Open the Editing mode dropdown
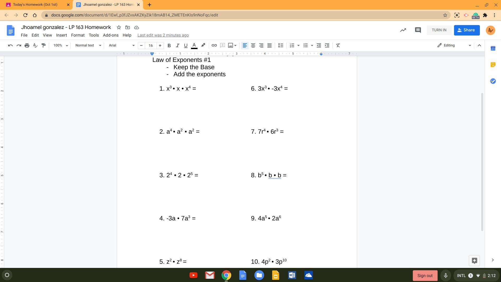The width and height of the screenshot is (501, 282). coord(454,45)
